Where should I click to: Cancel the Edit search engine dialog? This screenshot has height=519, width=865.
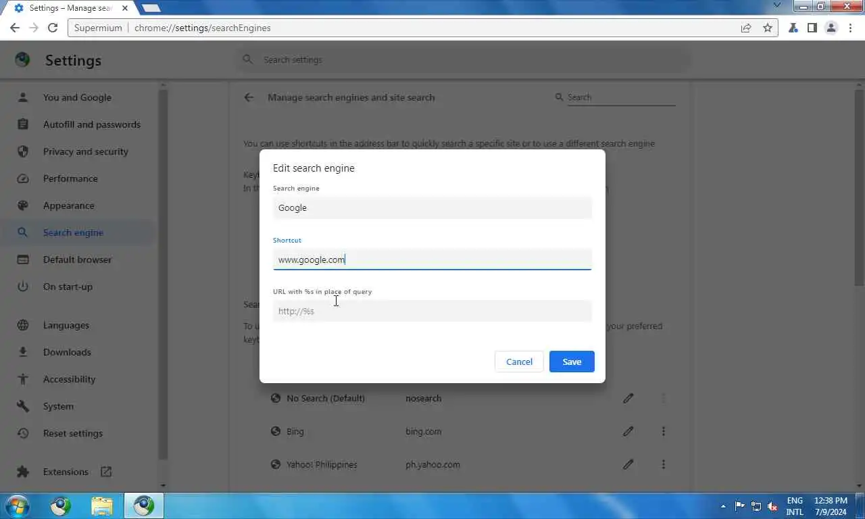(x=519, y=362)
